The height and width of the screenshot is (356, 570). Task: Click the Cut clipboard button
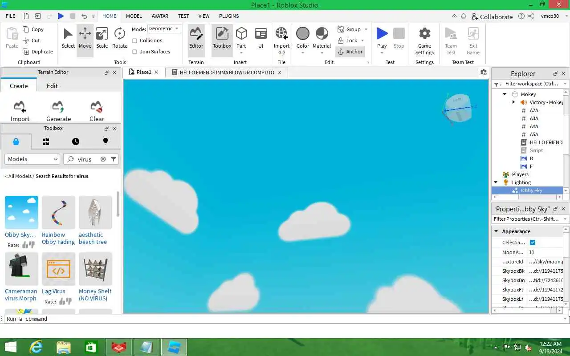click(32, 40)
